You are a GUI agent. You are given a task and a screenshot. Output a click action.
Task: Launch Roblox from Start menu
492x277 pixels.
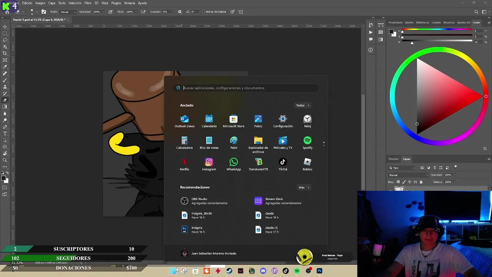pos(307,164)
